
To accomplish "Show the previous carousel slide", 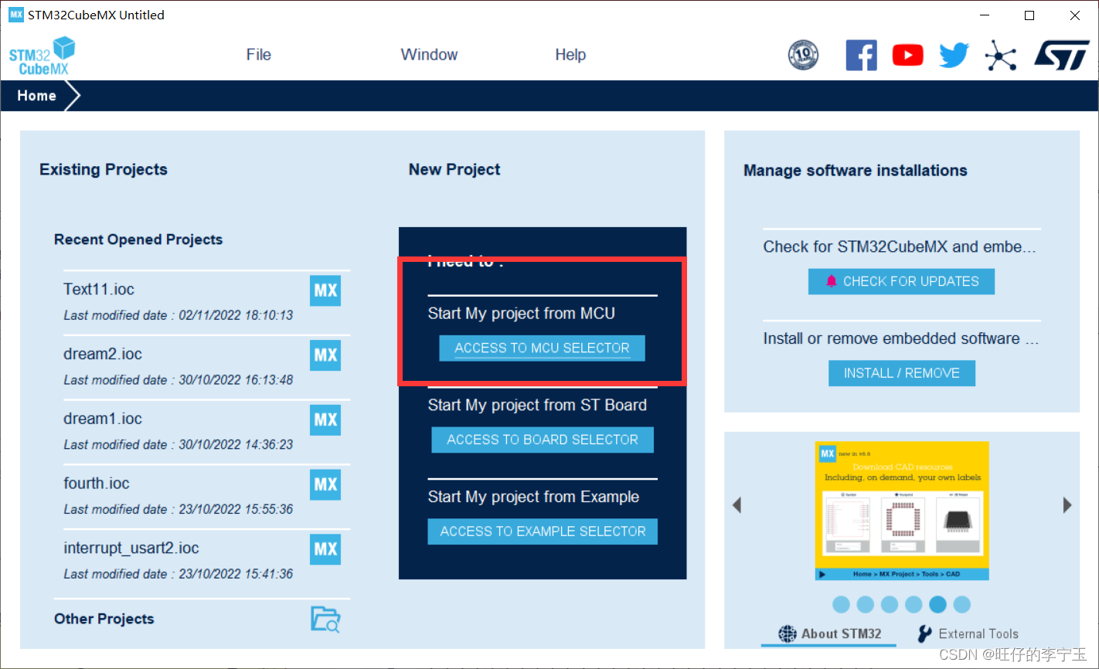I will pos(737,505).
